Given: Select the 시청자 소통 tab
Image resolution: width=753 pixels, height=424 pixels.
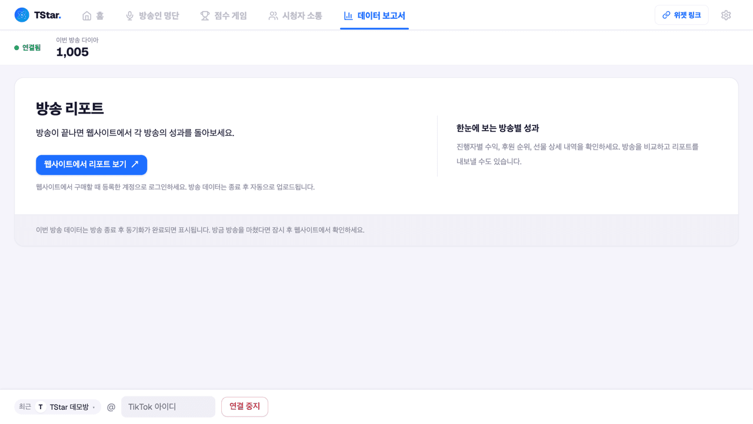Looking at the screenshot, I should point(295,16).
